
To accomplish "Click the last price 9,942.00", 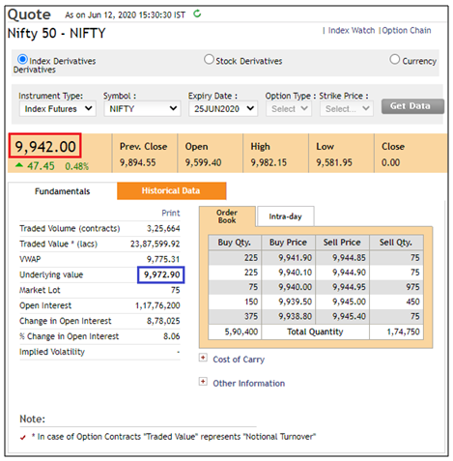I will point(45,146).
